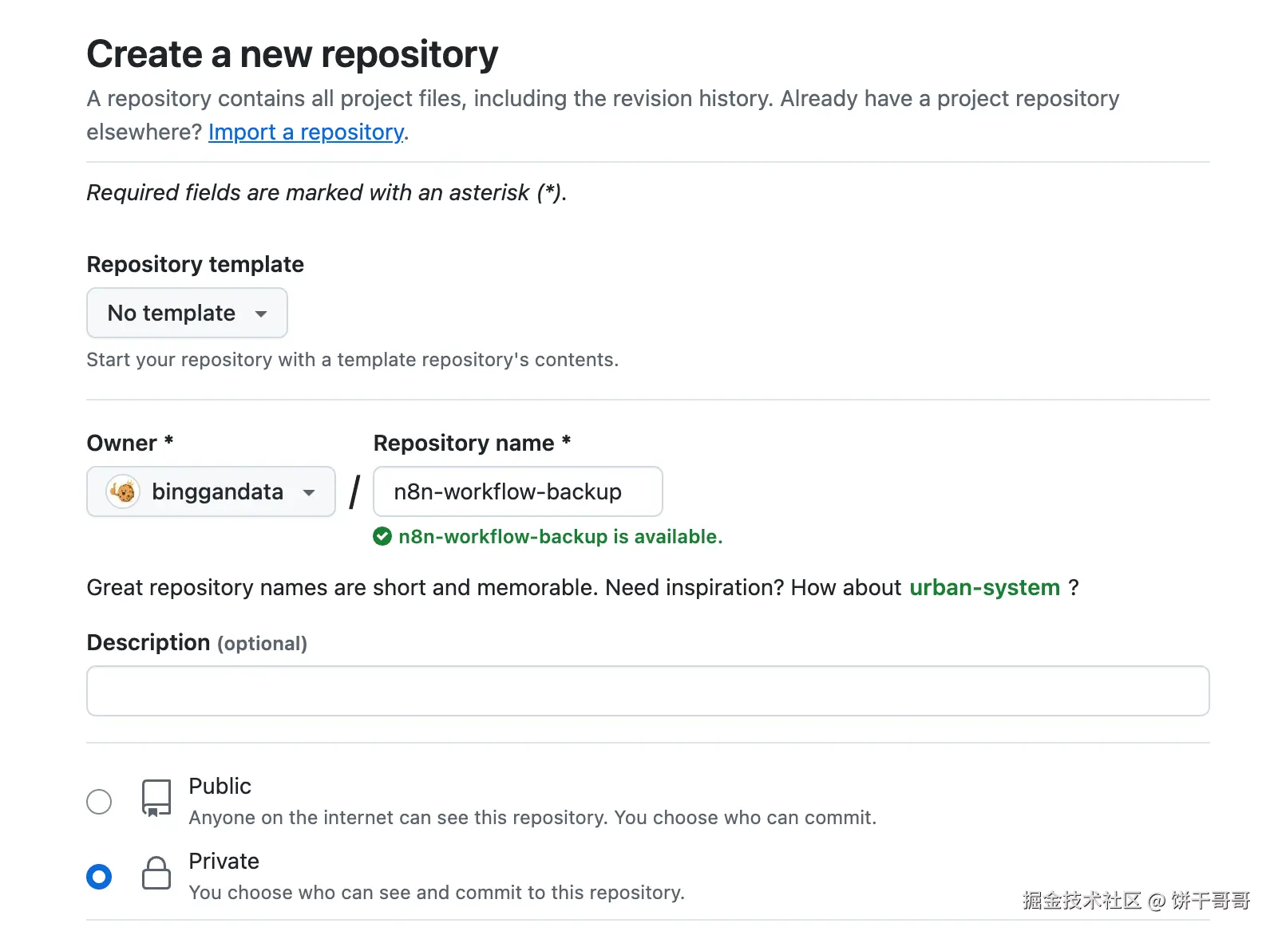Click the Description field label

click(148, 642)
